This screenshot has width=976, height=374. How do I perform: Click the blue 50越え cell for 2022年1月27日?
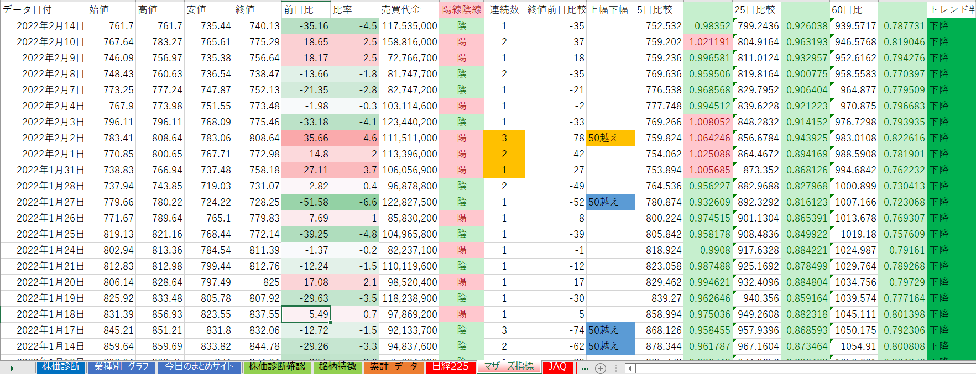[x=610, y=202]
